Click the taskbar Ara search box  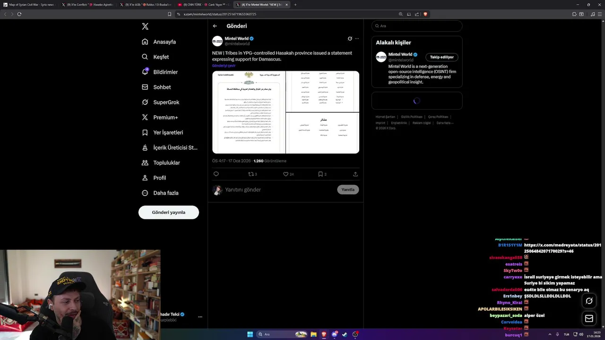tap(283, 334)
